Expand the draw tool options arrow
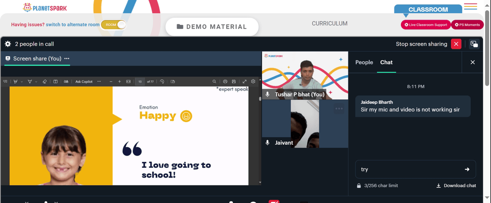 (36, 82)
